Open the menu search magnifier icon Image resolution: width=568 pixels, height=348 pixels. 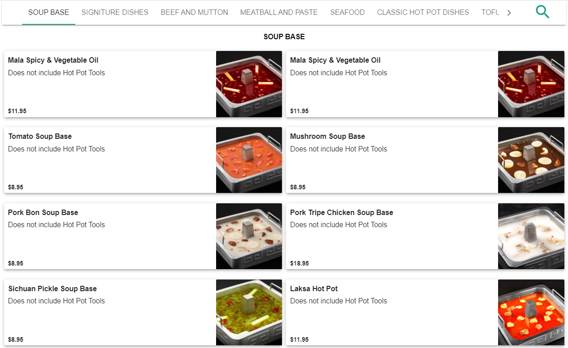[x=542, y=12]
